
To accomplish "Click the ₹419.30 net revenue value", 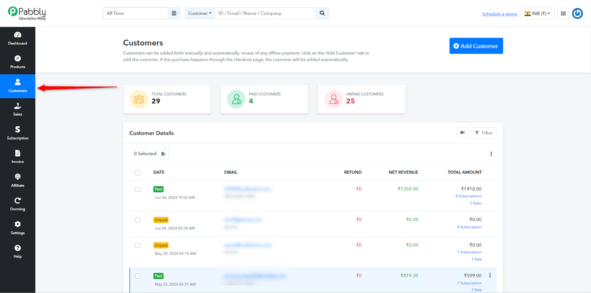I will pos(409,275).
